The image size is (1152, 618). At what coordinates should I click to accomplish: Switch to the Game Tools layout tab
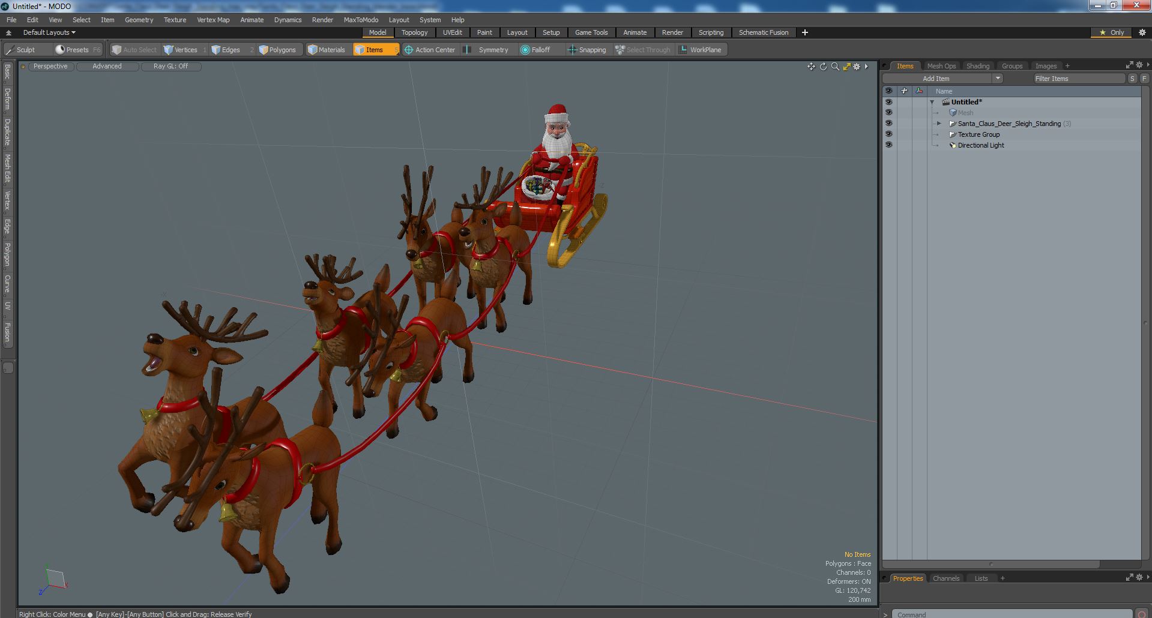click(591, 32)
